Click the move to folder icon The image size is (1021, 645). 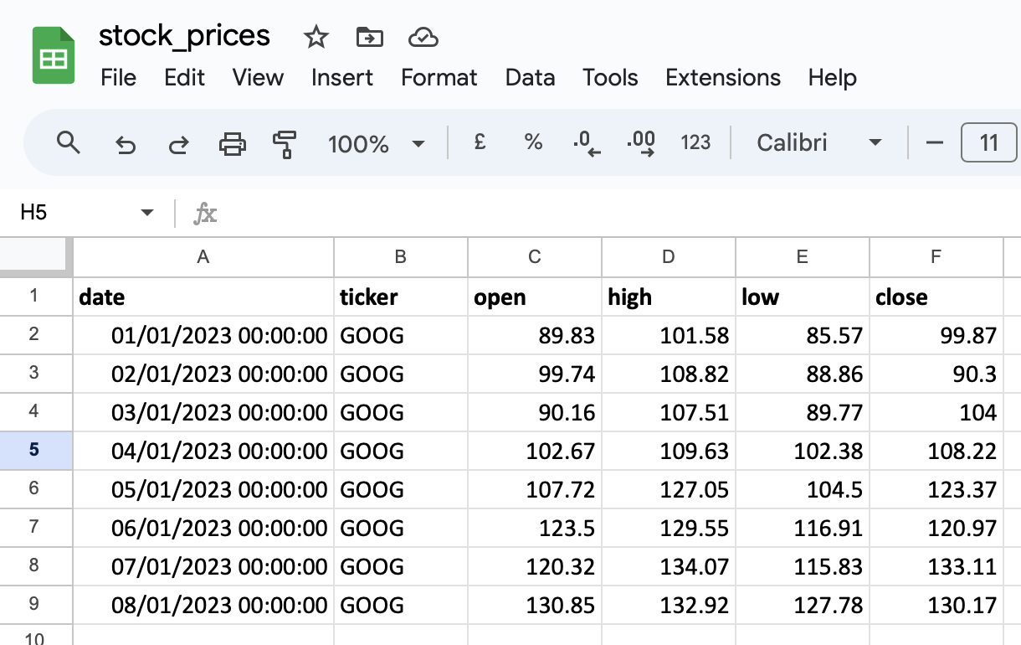(x=369, y=37)
